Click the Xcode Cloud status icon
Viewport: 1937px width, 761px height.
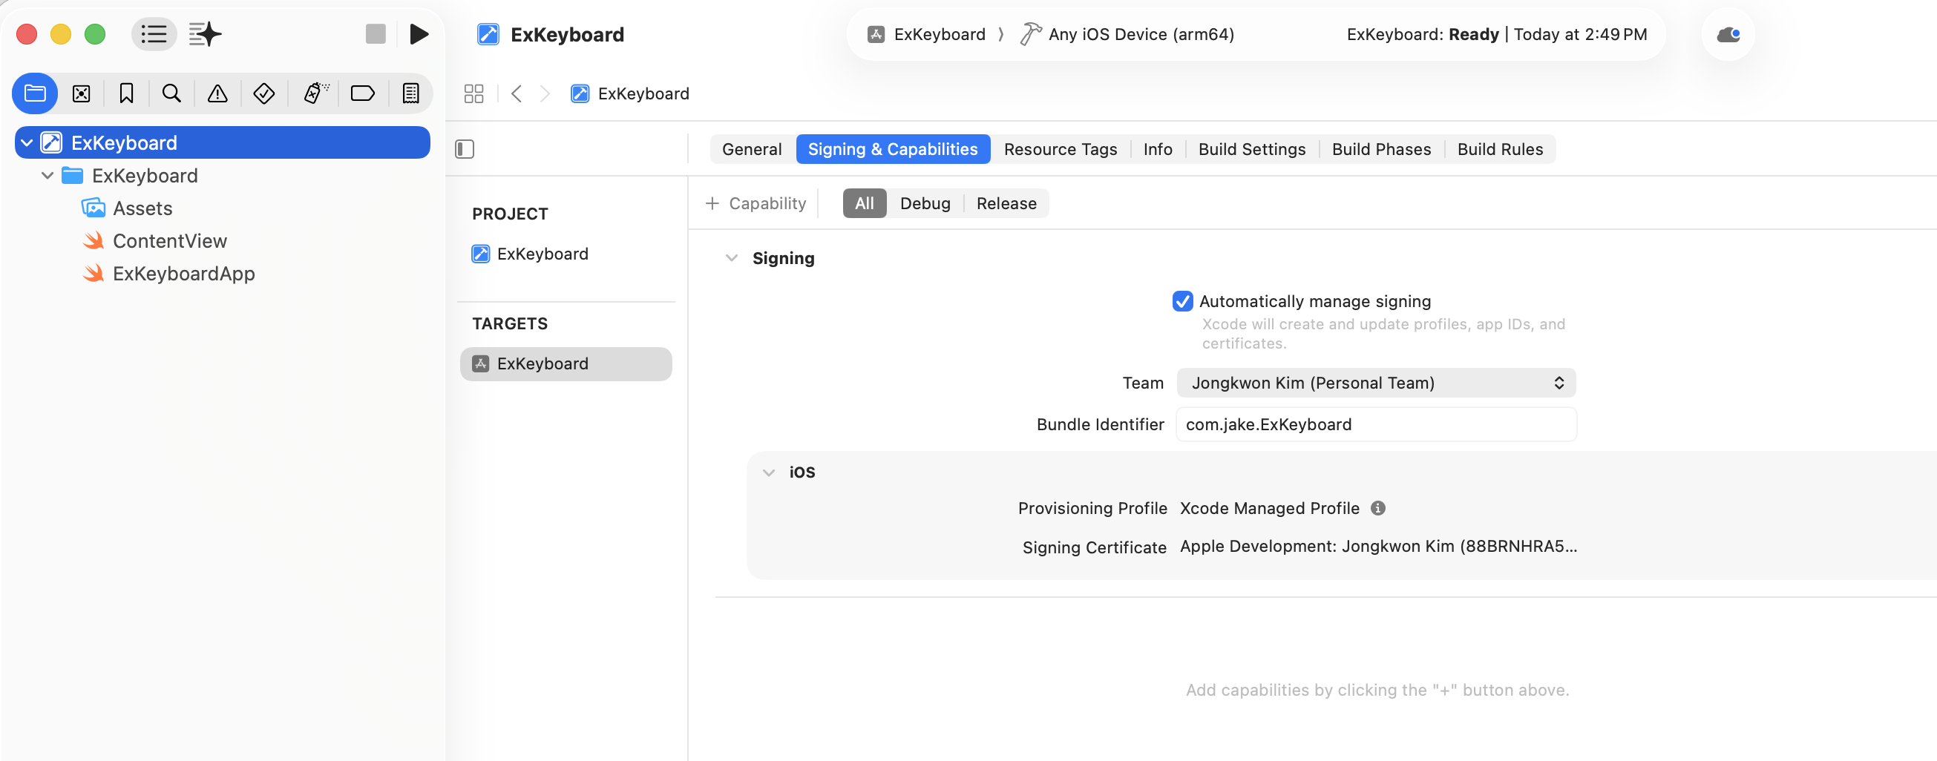click(1728, 35)
